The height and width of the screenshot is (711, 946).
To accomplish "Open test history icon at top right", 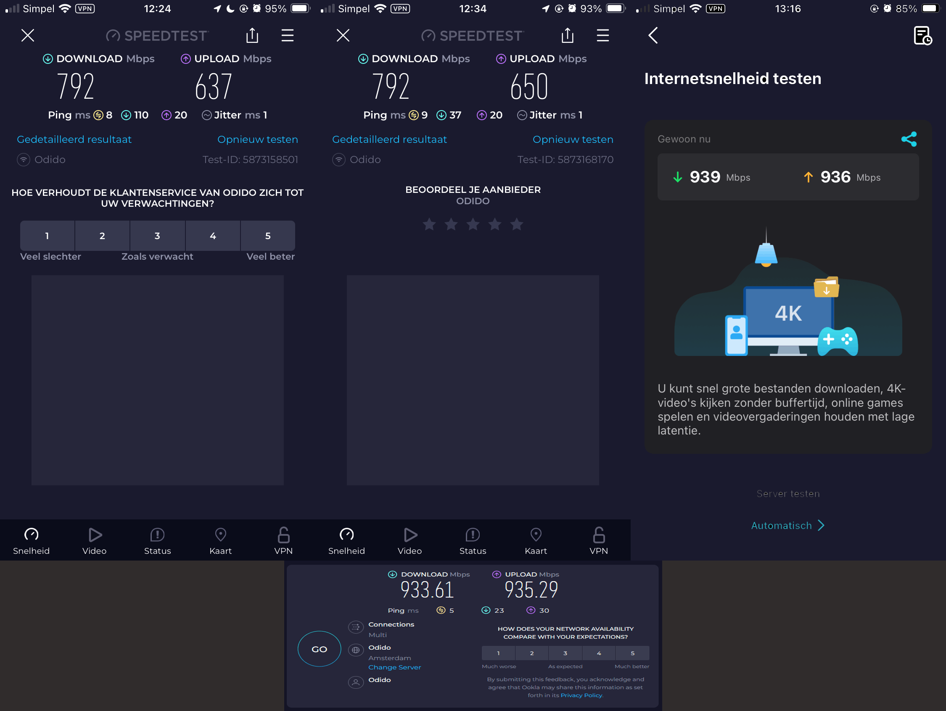I will coord(922,35).
